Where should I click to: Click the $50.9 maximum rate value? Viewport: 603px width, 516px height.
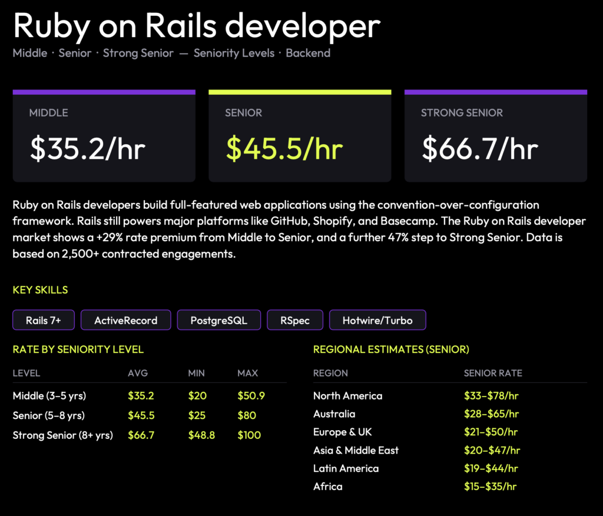pos(251,396)
